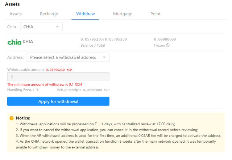Click the withdraw amount input field

58,77
